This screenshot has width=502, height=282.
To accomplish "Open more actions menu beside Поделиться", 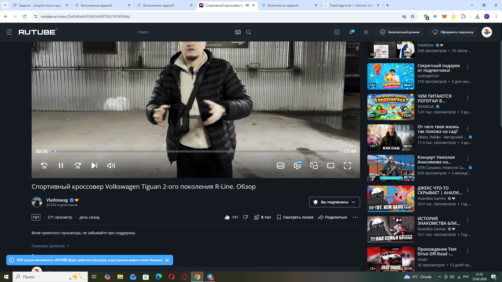I will [x=355, y=217].
